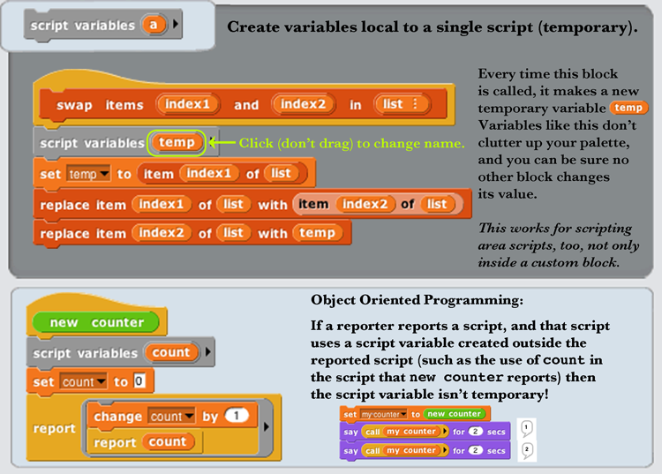The height and width of the screenshot is (474, 662).
Task: Click the green-circled temp variable name
Action: [177, 142]
